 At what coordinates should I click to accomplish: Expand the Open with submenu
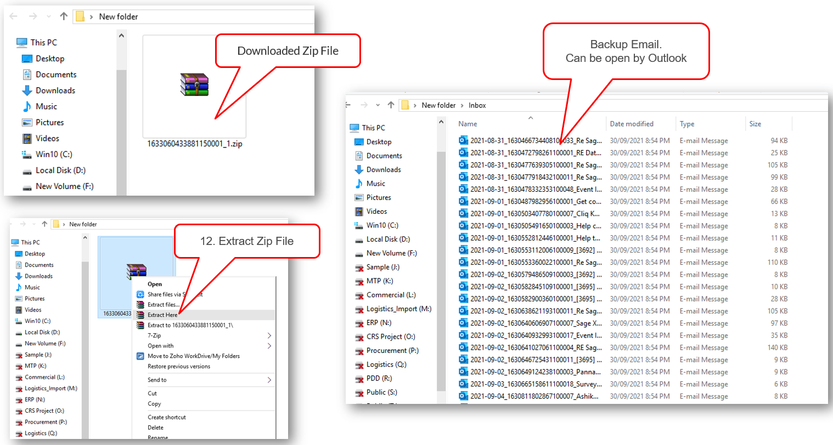click(x=269, y=346)
